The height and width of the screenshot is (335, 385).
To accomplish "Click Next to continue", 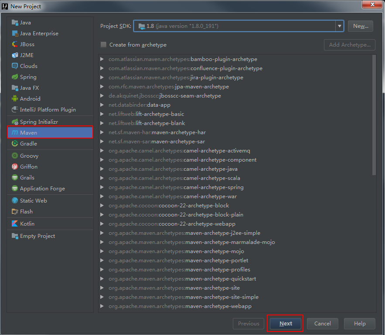I will pyautogui.click(x=286, y=324).
